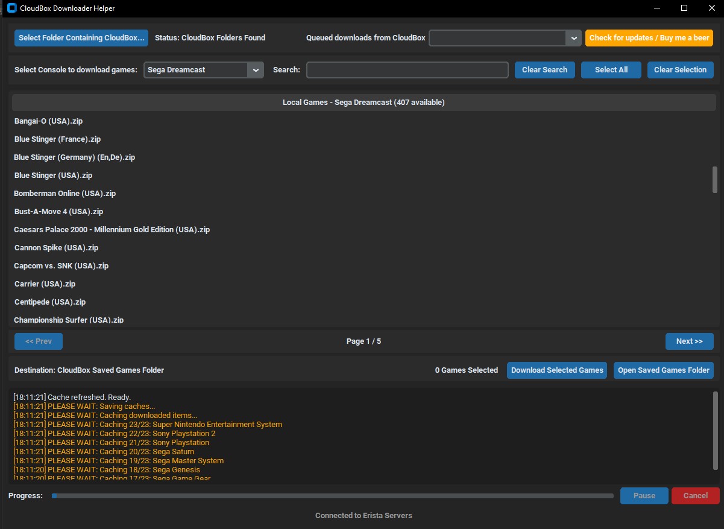Click the log panel scrollbar
This screenshot has width=724, height=529.
click(x=716, y=430)
